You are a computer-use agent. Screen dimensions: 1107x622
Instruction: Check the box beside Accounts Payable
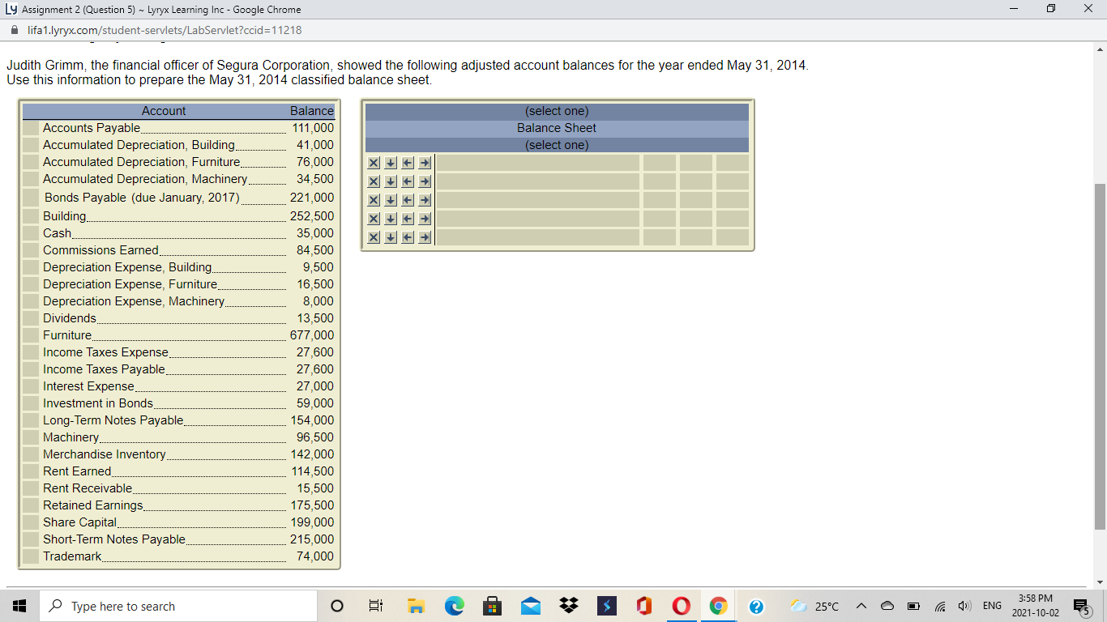point(31,127)
